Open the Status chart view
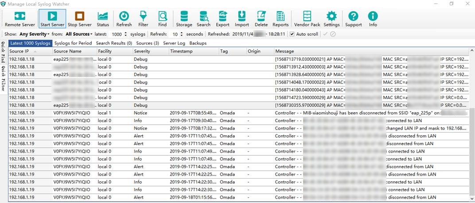This screenshot has height=203, width=475. [x=103, y=19]
